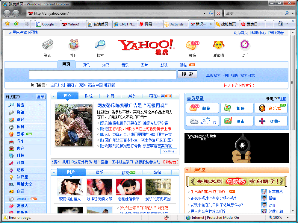Click the 音乐盒 music box button
The height and width of the screenshot is (223, 298).
pos(271,108)
